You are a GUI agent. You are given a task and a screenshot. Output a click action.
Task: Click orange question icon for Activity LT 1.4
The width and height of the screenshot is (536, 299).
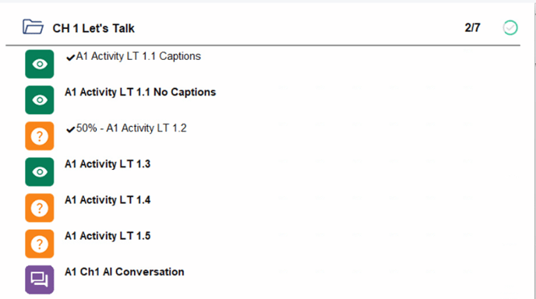coord(39,208)
